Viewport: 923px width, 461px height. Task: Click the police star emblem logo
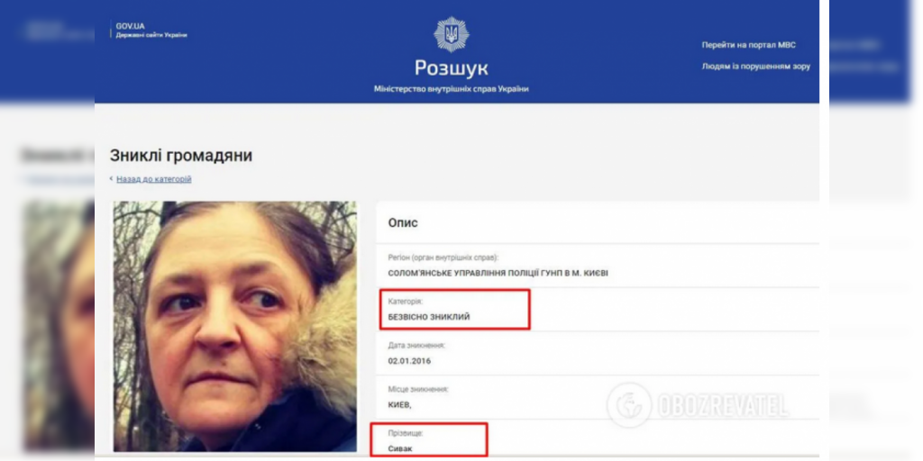(451, 35)
